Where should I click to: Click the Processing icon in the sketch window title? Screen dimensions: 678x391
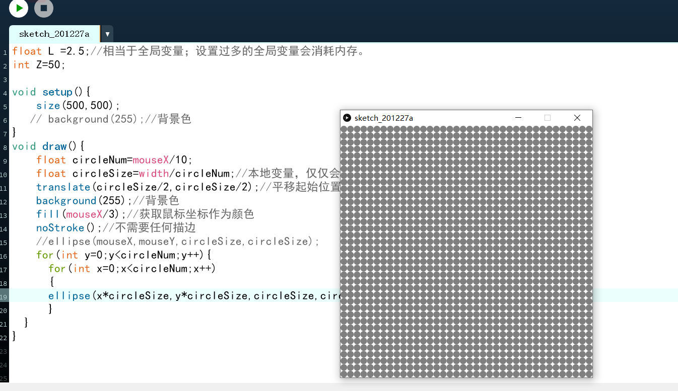click(x=347, y=118)
